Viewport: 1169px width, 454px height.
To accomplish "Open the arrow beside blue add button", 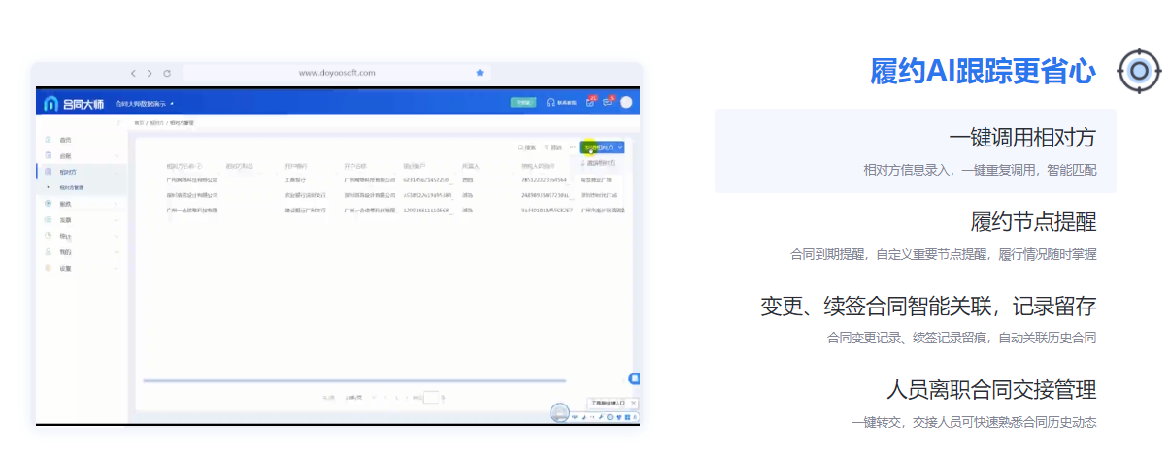I will click(619, 147).
